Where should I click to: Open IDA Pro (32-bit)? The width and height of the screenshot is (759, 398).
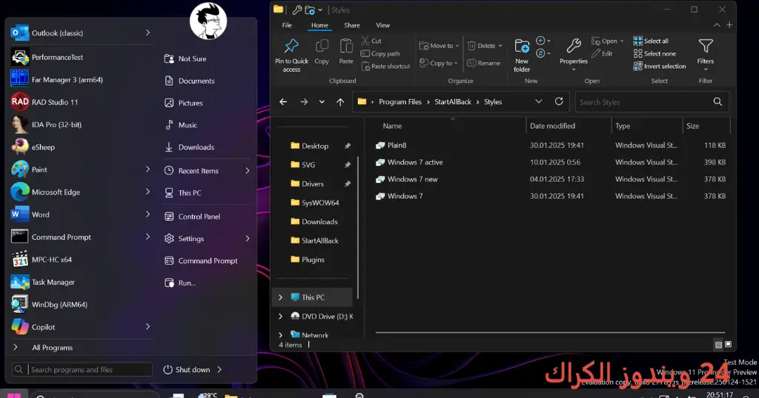[80, 124]
